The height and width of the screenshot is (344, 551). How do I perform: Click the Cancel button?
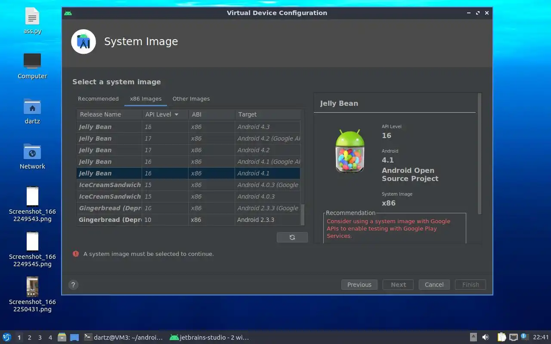[x=434, y=285]
